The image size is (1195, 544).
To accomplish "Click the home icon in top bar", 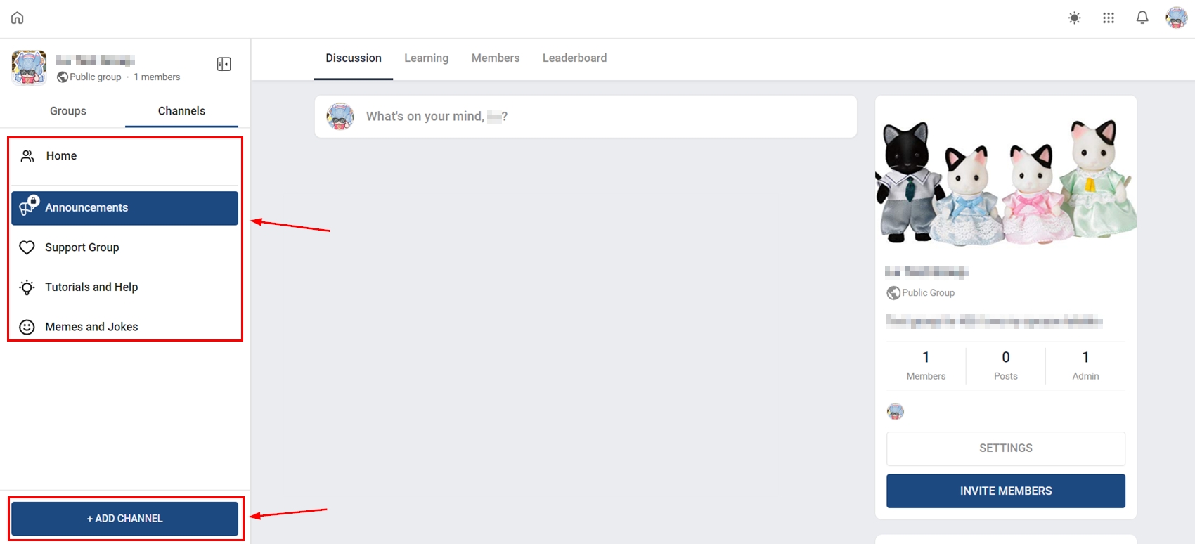I will (18, 18).
